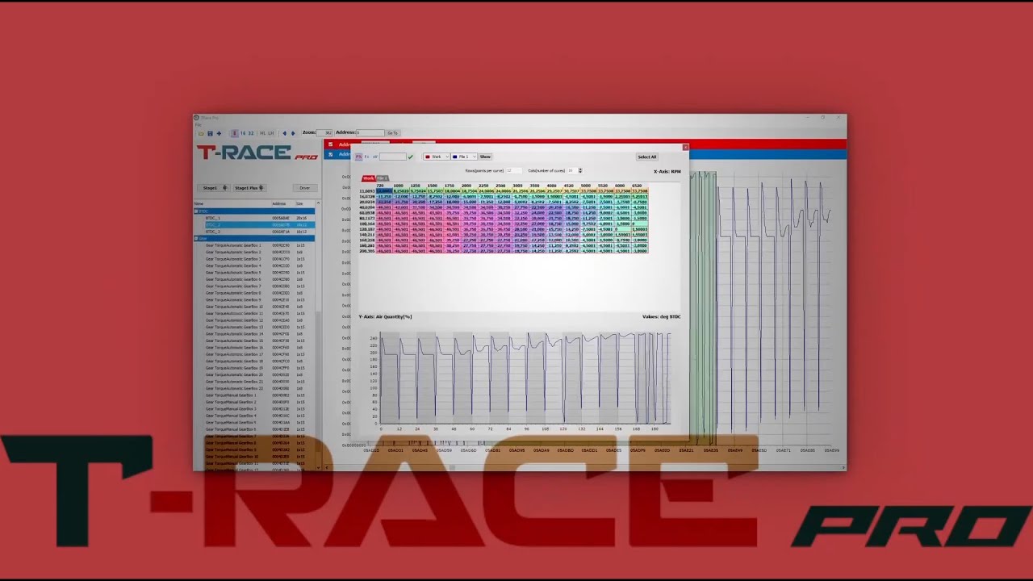Click the Stage1 button
This screenshot has height=581, width=1033.
click(213, 188)
